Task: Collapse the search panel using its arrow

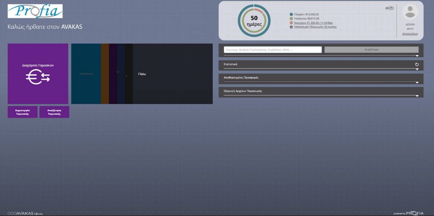Action: (417, 56)
